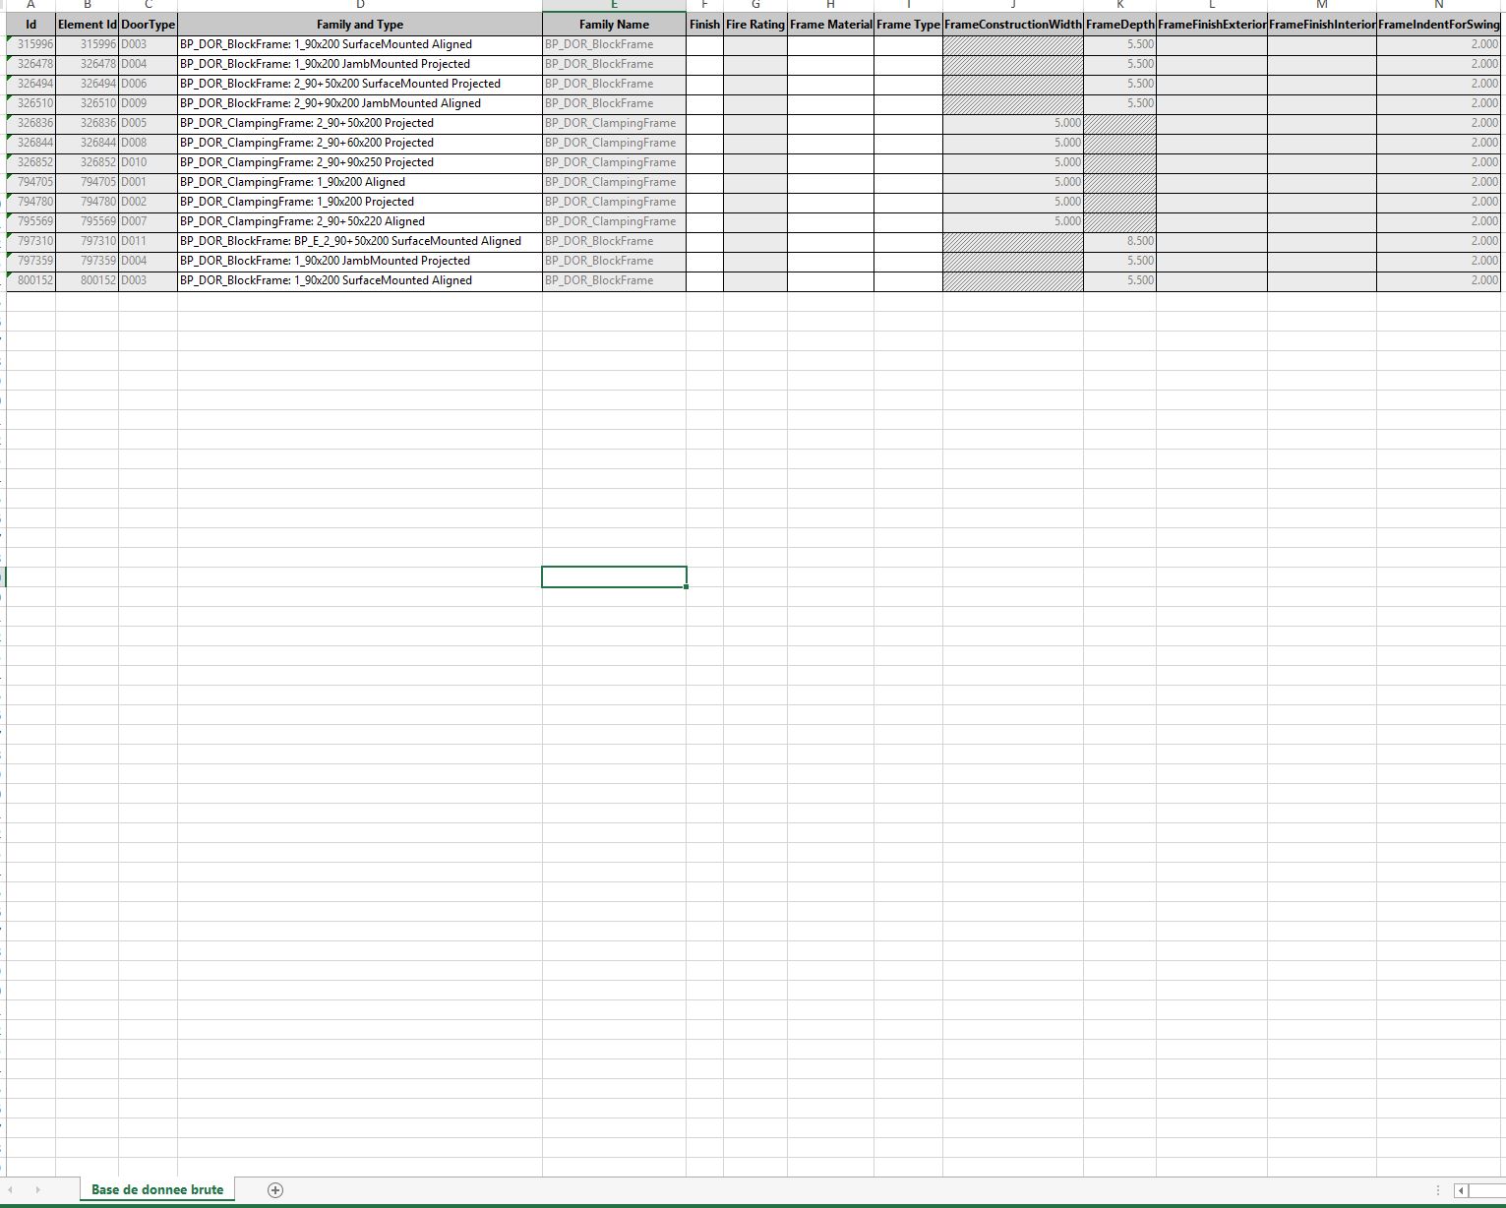Select Id cell 326478 in column A

31,64
